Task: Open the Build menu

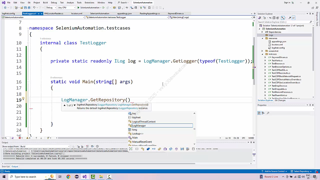Action: point(45,2)
